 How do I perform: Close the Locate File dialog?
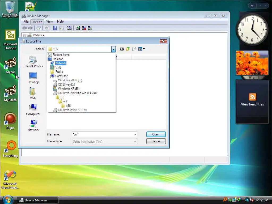(x=163, y=41)
